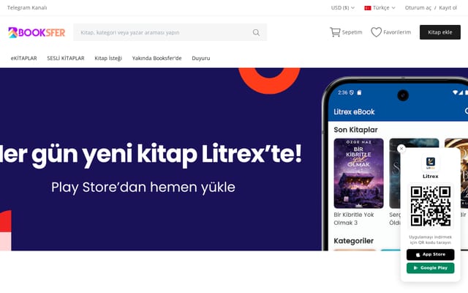Screen dimensions: 468x293
Task: Click the search magnifier icon
Action: click(256, 32)
